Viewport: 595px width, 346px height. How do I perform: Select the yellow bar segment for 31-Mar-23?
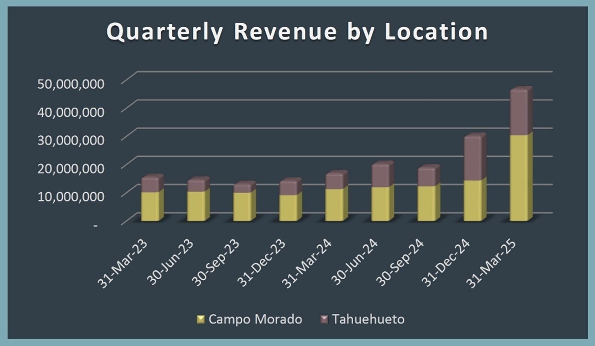151,206
